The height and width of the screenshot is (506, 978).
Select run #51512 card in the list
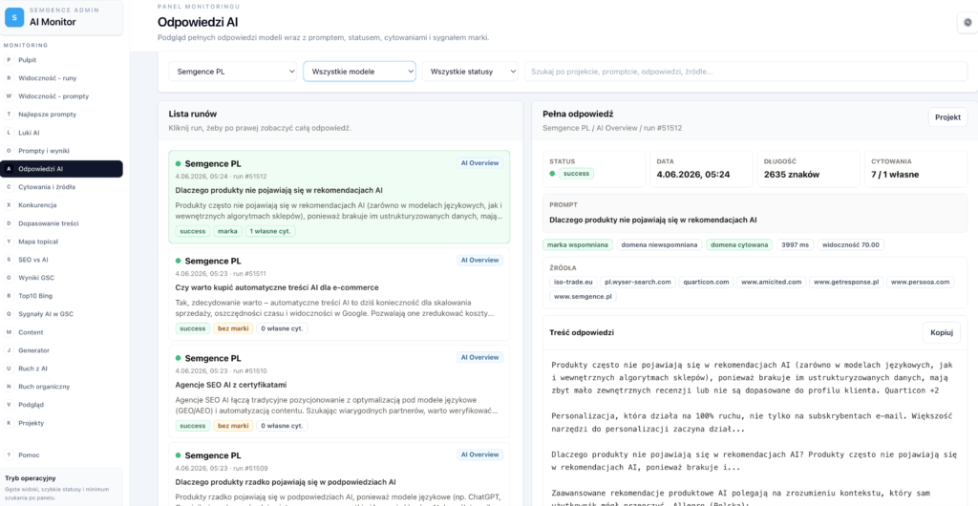click(x=339, y=197)
